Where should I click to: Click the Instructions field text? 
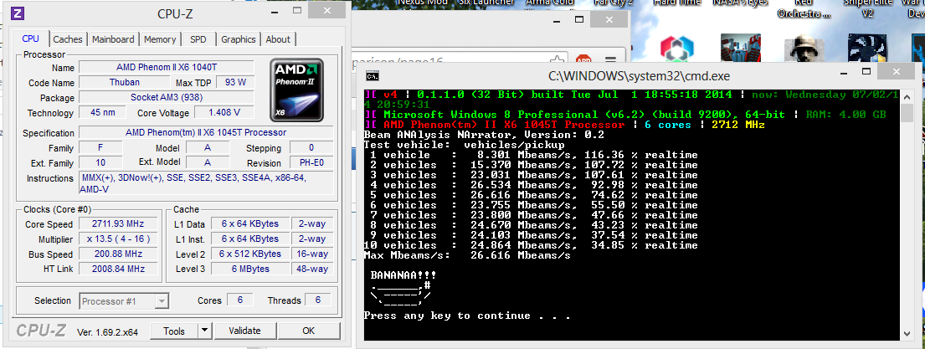point(206,182)
